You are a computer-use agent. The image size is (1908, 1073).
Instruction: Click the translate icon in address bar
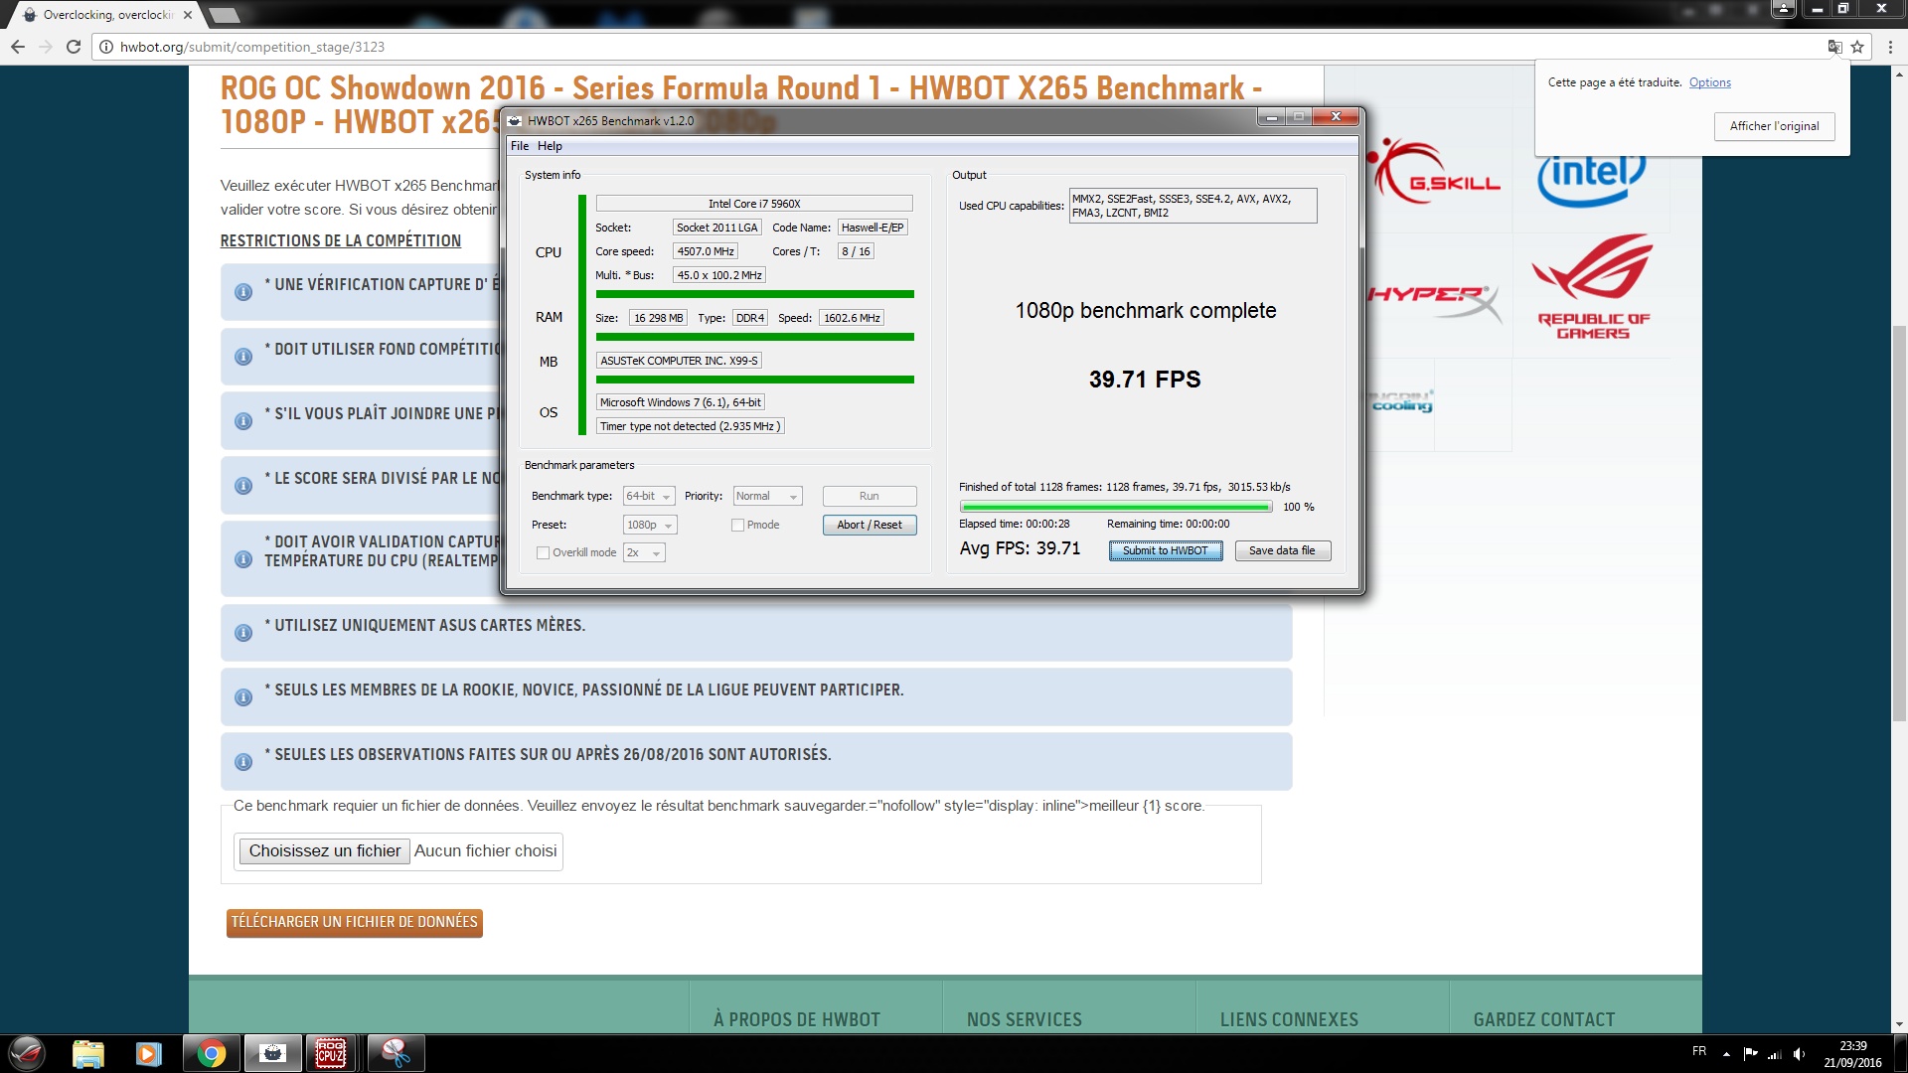1834,47
